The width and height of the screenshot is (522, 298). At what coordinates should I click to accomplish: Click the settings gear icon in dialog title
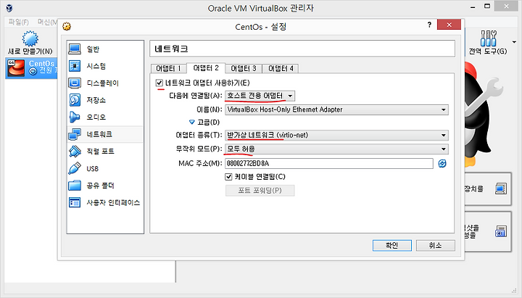(x=67, y=26)
